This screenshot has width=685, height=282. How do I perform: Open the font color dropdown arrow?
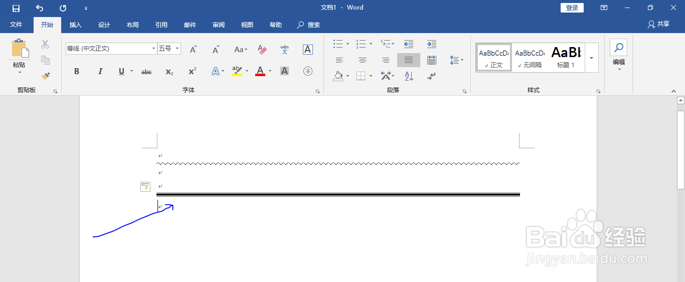click(270, 71)
